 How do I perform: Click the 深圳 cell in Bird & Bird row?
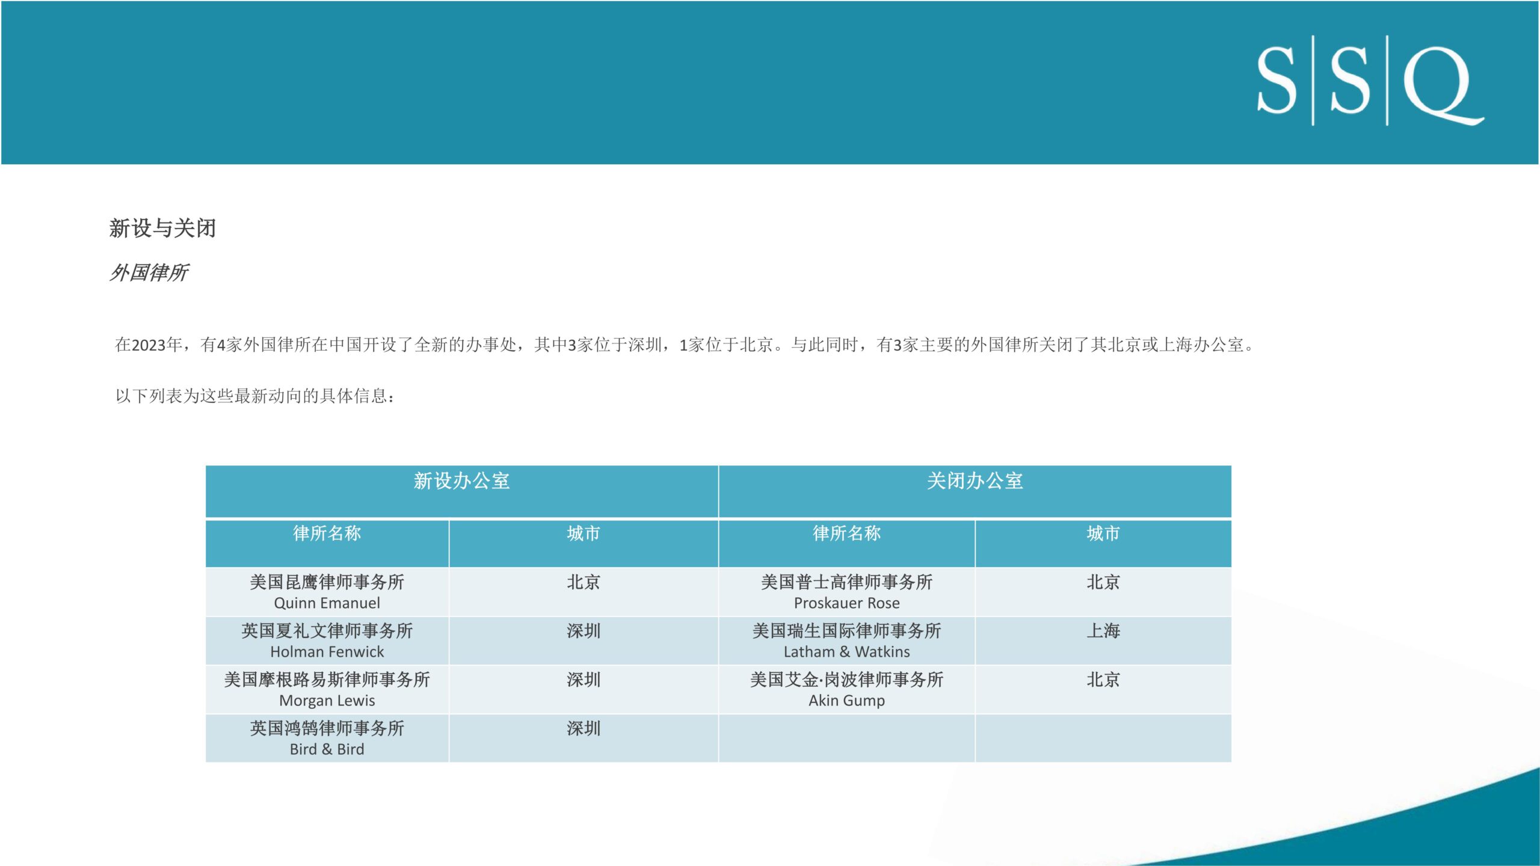point(583,738)
